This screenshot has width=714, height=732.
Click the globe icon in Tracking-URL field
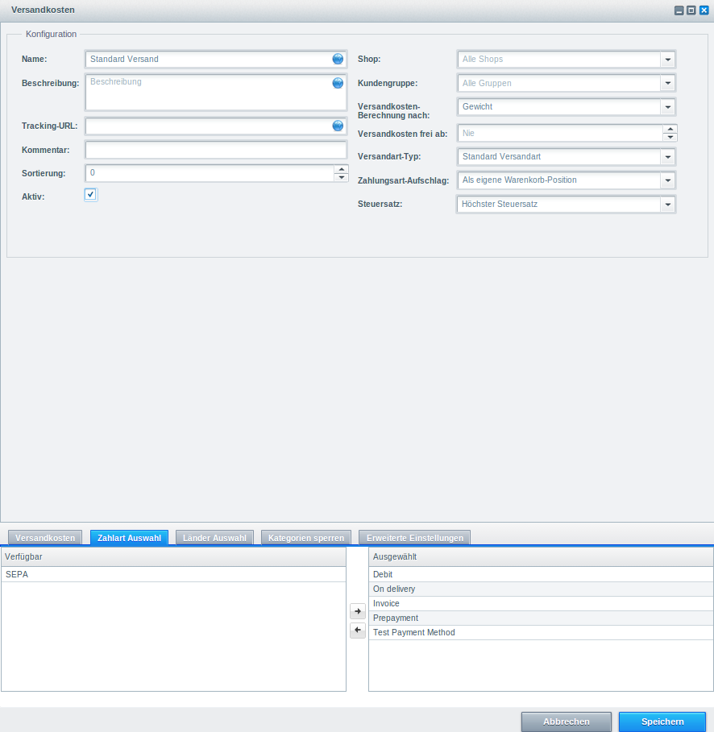pos(338,126)
